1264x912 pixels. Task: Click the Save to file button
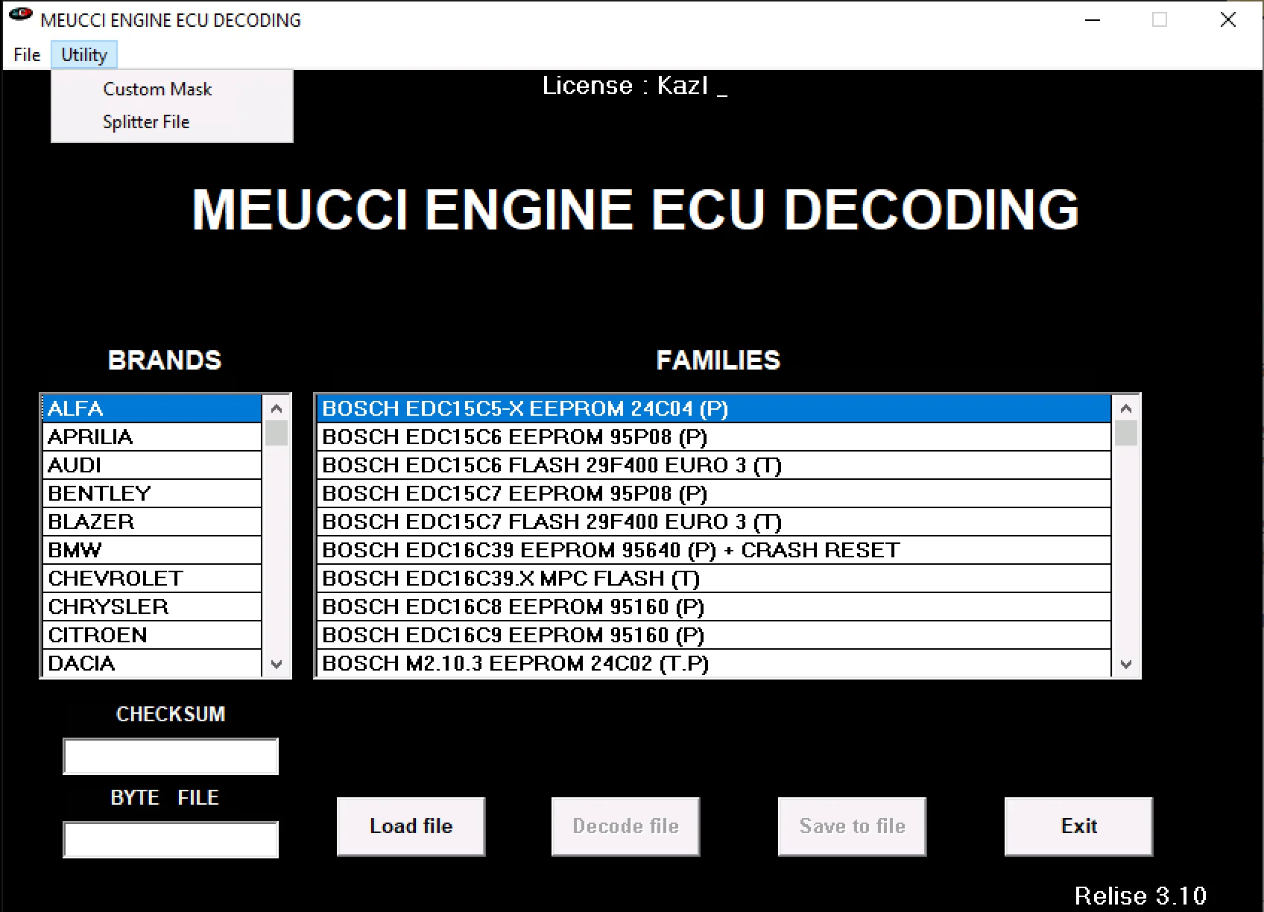pos(852,826)
